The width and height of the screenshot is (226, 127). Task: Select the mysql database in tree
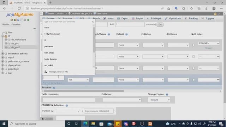click(x=11, y=58)
